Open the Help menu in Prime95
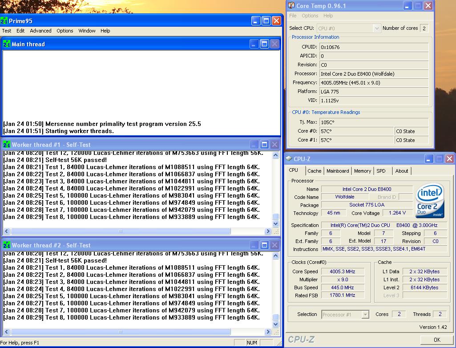 click(x=105, y=31)
